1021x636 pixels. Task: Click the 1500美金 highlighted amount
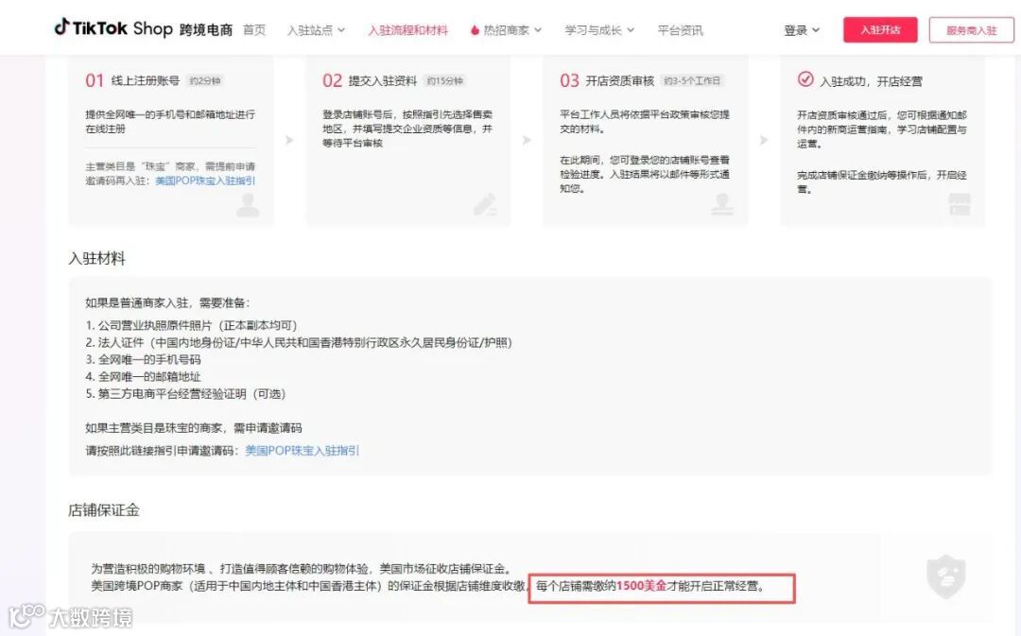coord(641,586)
